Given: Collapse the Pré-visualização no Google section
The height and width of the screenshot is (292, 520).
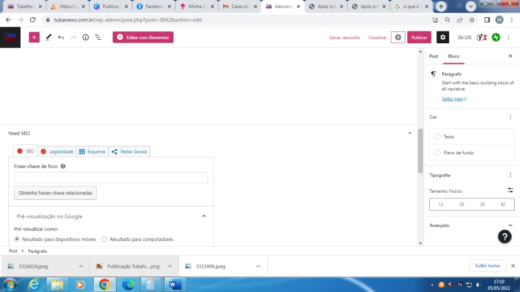Looking at the screenshot, I should (x=204, y=217).
